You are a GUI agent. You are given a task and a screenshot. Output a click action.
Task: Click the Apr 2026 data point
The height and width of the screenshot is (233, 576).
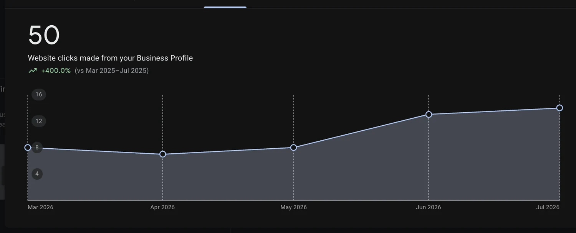162,154
